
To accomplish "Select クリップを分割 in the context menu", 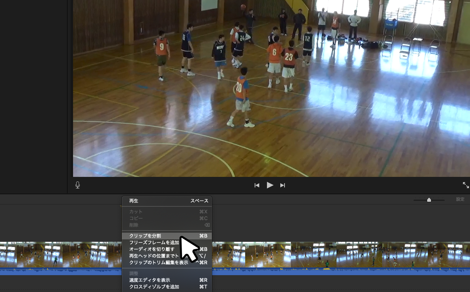I will (145, 236).
